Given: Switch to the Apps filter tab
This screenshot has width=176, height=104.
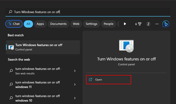Looking at the screenshot, I should tap(40, 24).
